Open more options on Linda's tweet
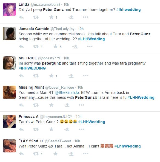 86,17
